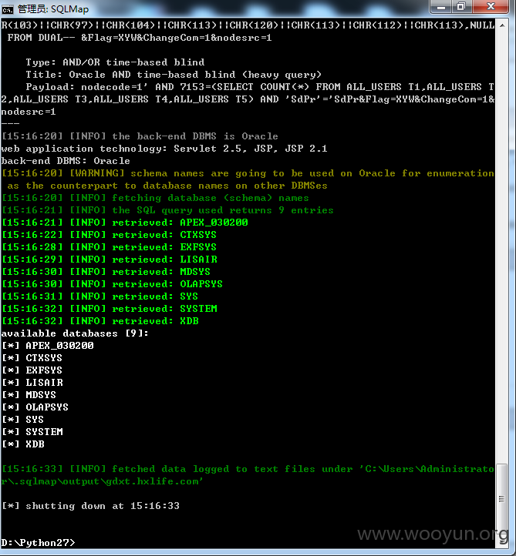Screen dimensions: 516x556
Task: Click the 'web application technology' line
Action: click(x=164, y=149)
